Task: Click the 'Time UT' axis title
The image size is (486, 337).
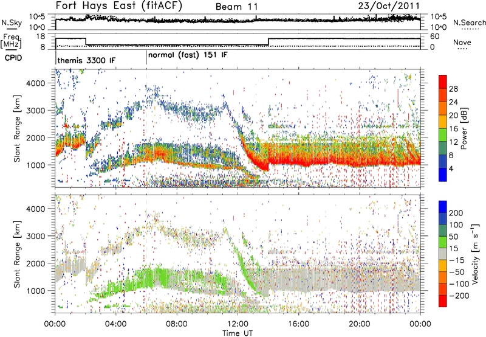Action: point(238,333)
